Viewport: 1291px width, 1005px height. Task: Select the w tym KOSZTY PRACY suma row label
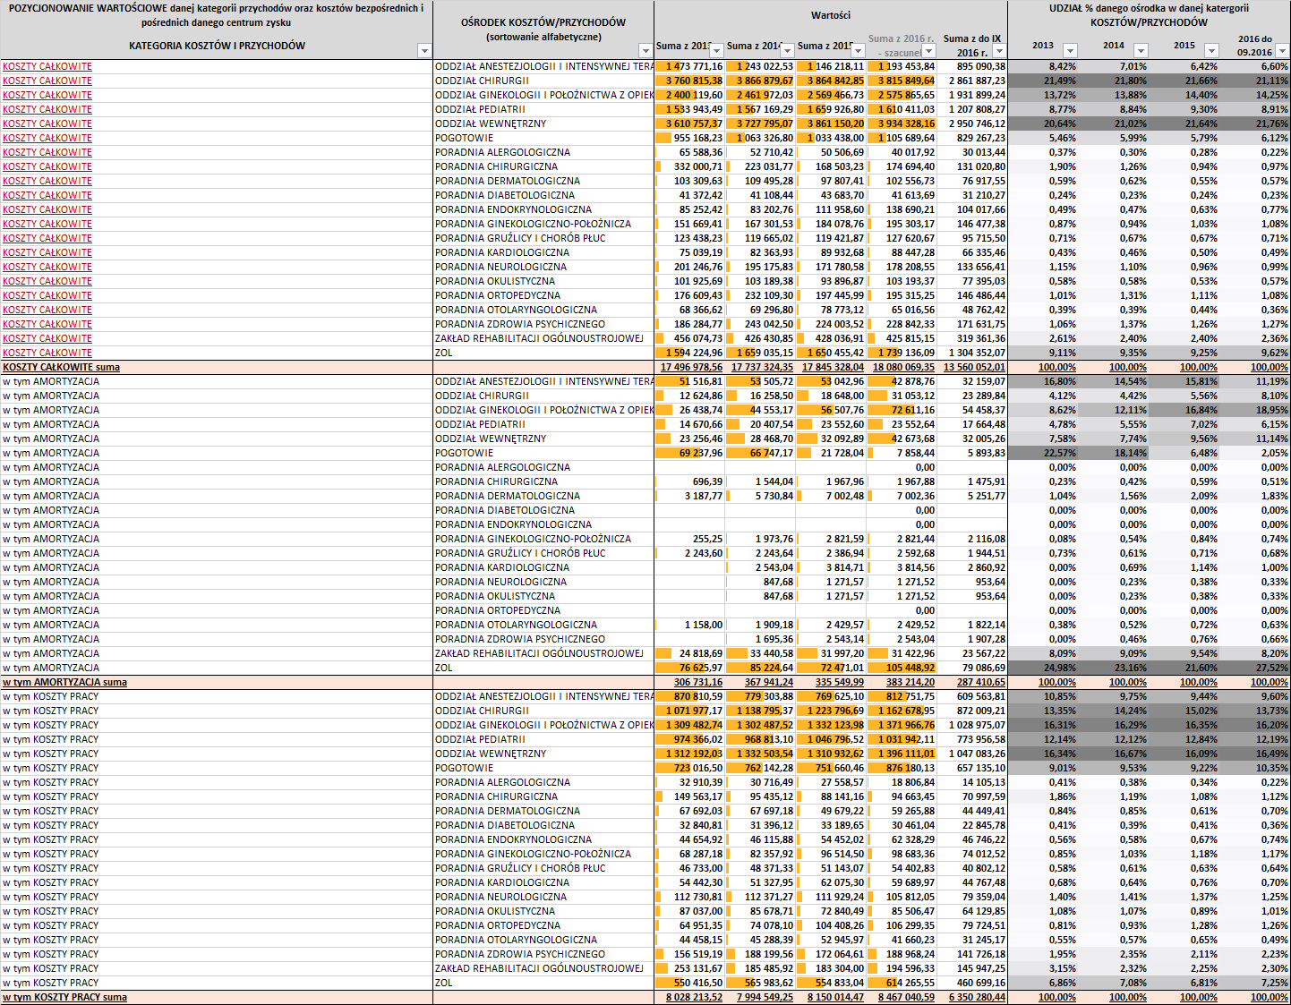[x=64, y=997]
